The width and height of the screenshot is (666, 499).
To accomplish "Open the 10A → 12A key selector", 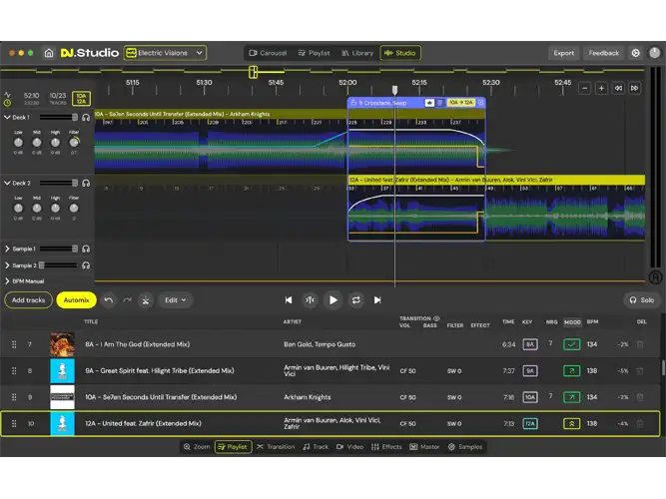I will [x=460, y=103].
